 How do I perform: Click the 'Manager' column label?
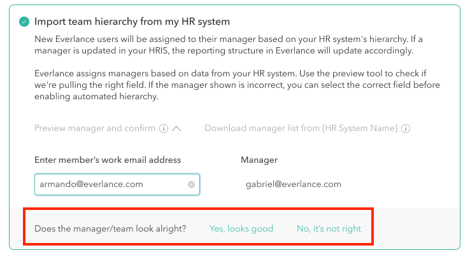point(259,160)
